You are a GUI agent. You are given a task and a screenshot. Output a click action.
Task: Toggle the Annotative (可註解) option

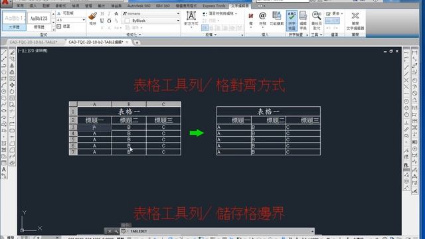[65, 13]
